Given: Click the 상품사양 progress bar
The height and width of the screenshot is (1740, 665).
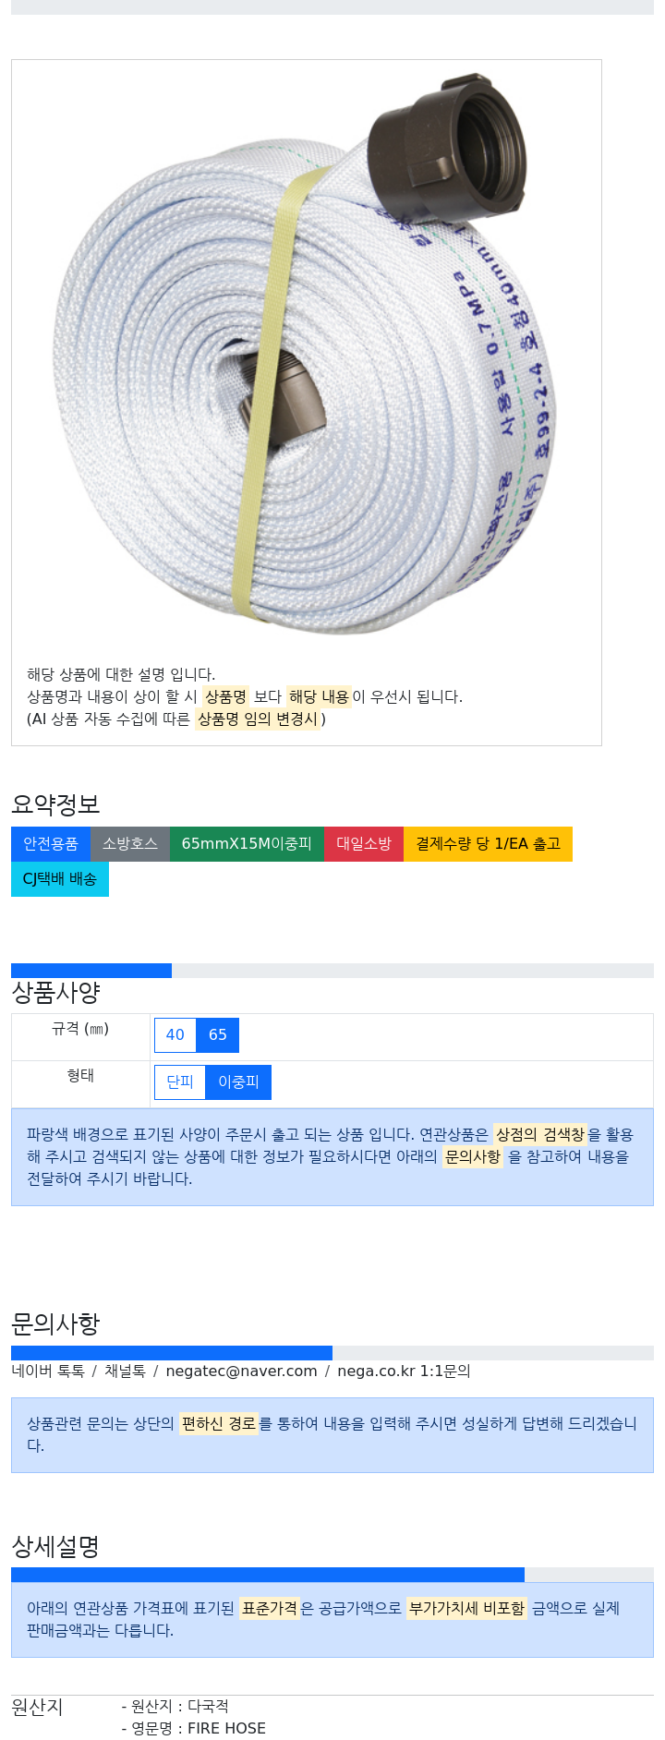Looking at the screenshot, I should click(x=332, y=971).
